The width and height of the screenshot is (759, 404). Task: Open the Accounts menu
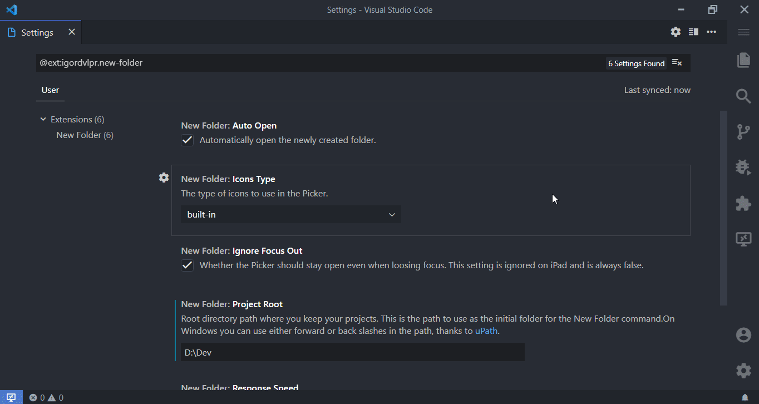pyautogui.click(x=743, y=335)
